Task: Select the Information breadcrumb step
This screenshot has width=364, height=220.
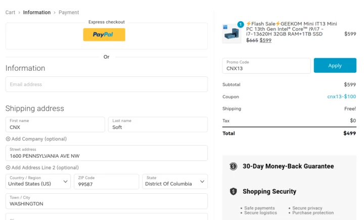Action: 37,12
